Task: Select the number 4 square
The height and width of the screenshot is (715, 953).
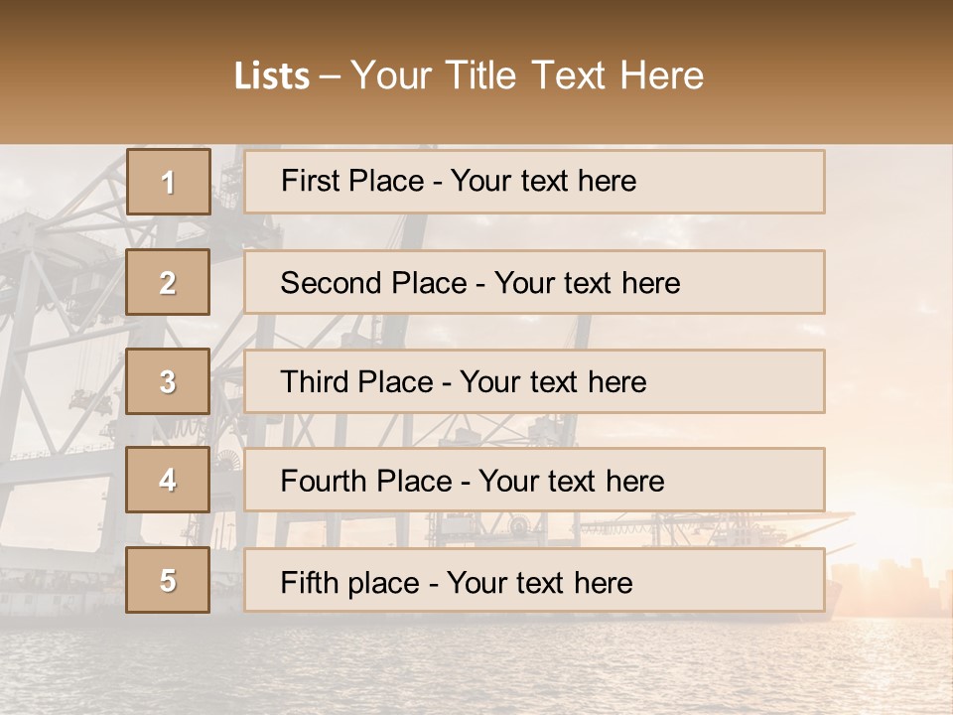Action: tap(168, 480)
